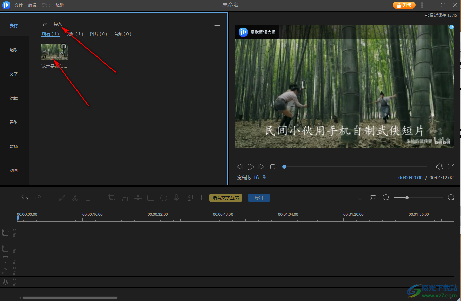The image size is (461, 301).
Task: Zoom in the timeline with the plus magnifier
Action: (x=451, y=198)
